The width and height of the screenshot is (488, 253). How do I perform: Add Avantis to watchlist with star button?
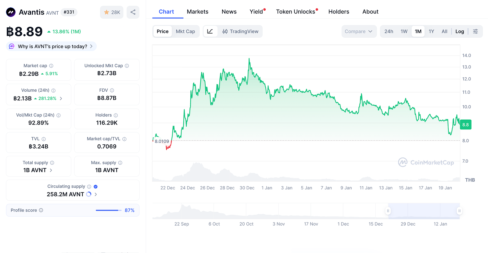[112, 12]
